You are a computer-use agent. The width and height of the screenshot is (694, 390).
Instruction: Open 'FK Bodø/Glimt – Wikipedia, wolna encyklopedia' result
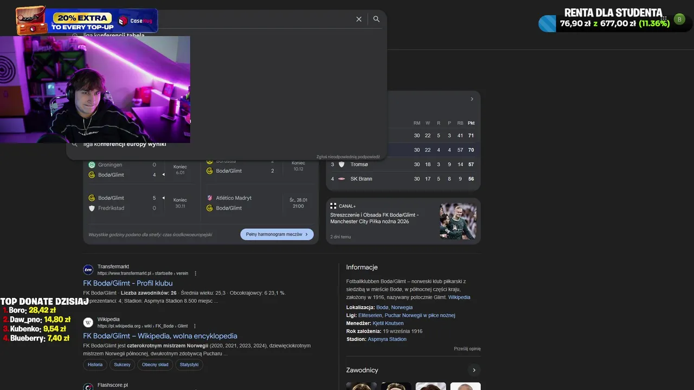tap(160, 336)
